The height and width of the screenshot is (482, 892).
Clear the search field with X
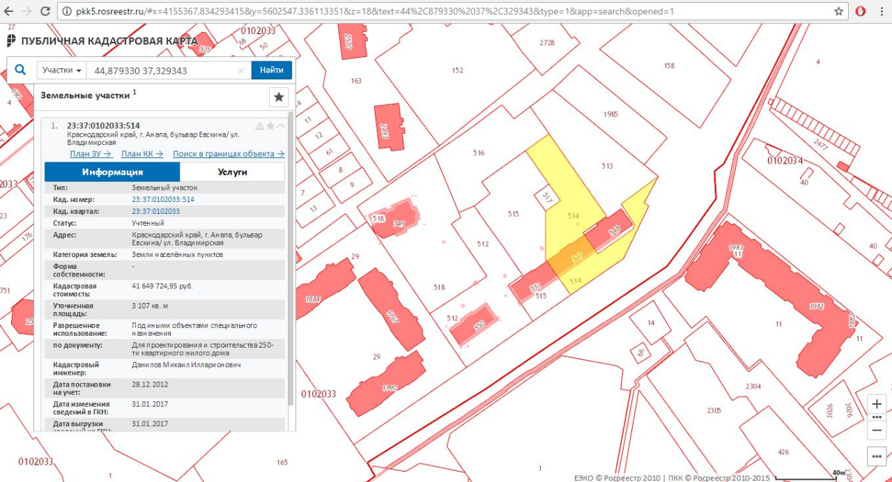pyautogui.click(x=241, y=70)
